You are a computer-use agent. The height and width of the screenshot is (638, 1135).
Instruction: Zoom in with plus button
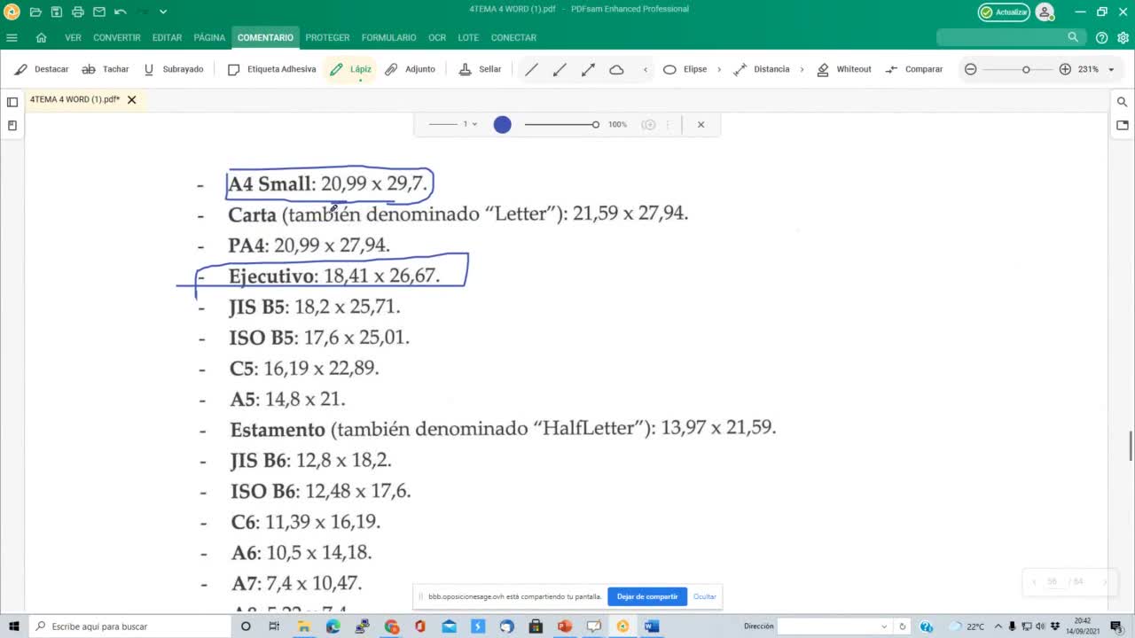pyautogui.click(x=1065, y=69)
